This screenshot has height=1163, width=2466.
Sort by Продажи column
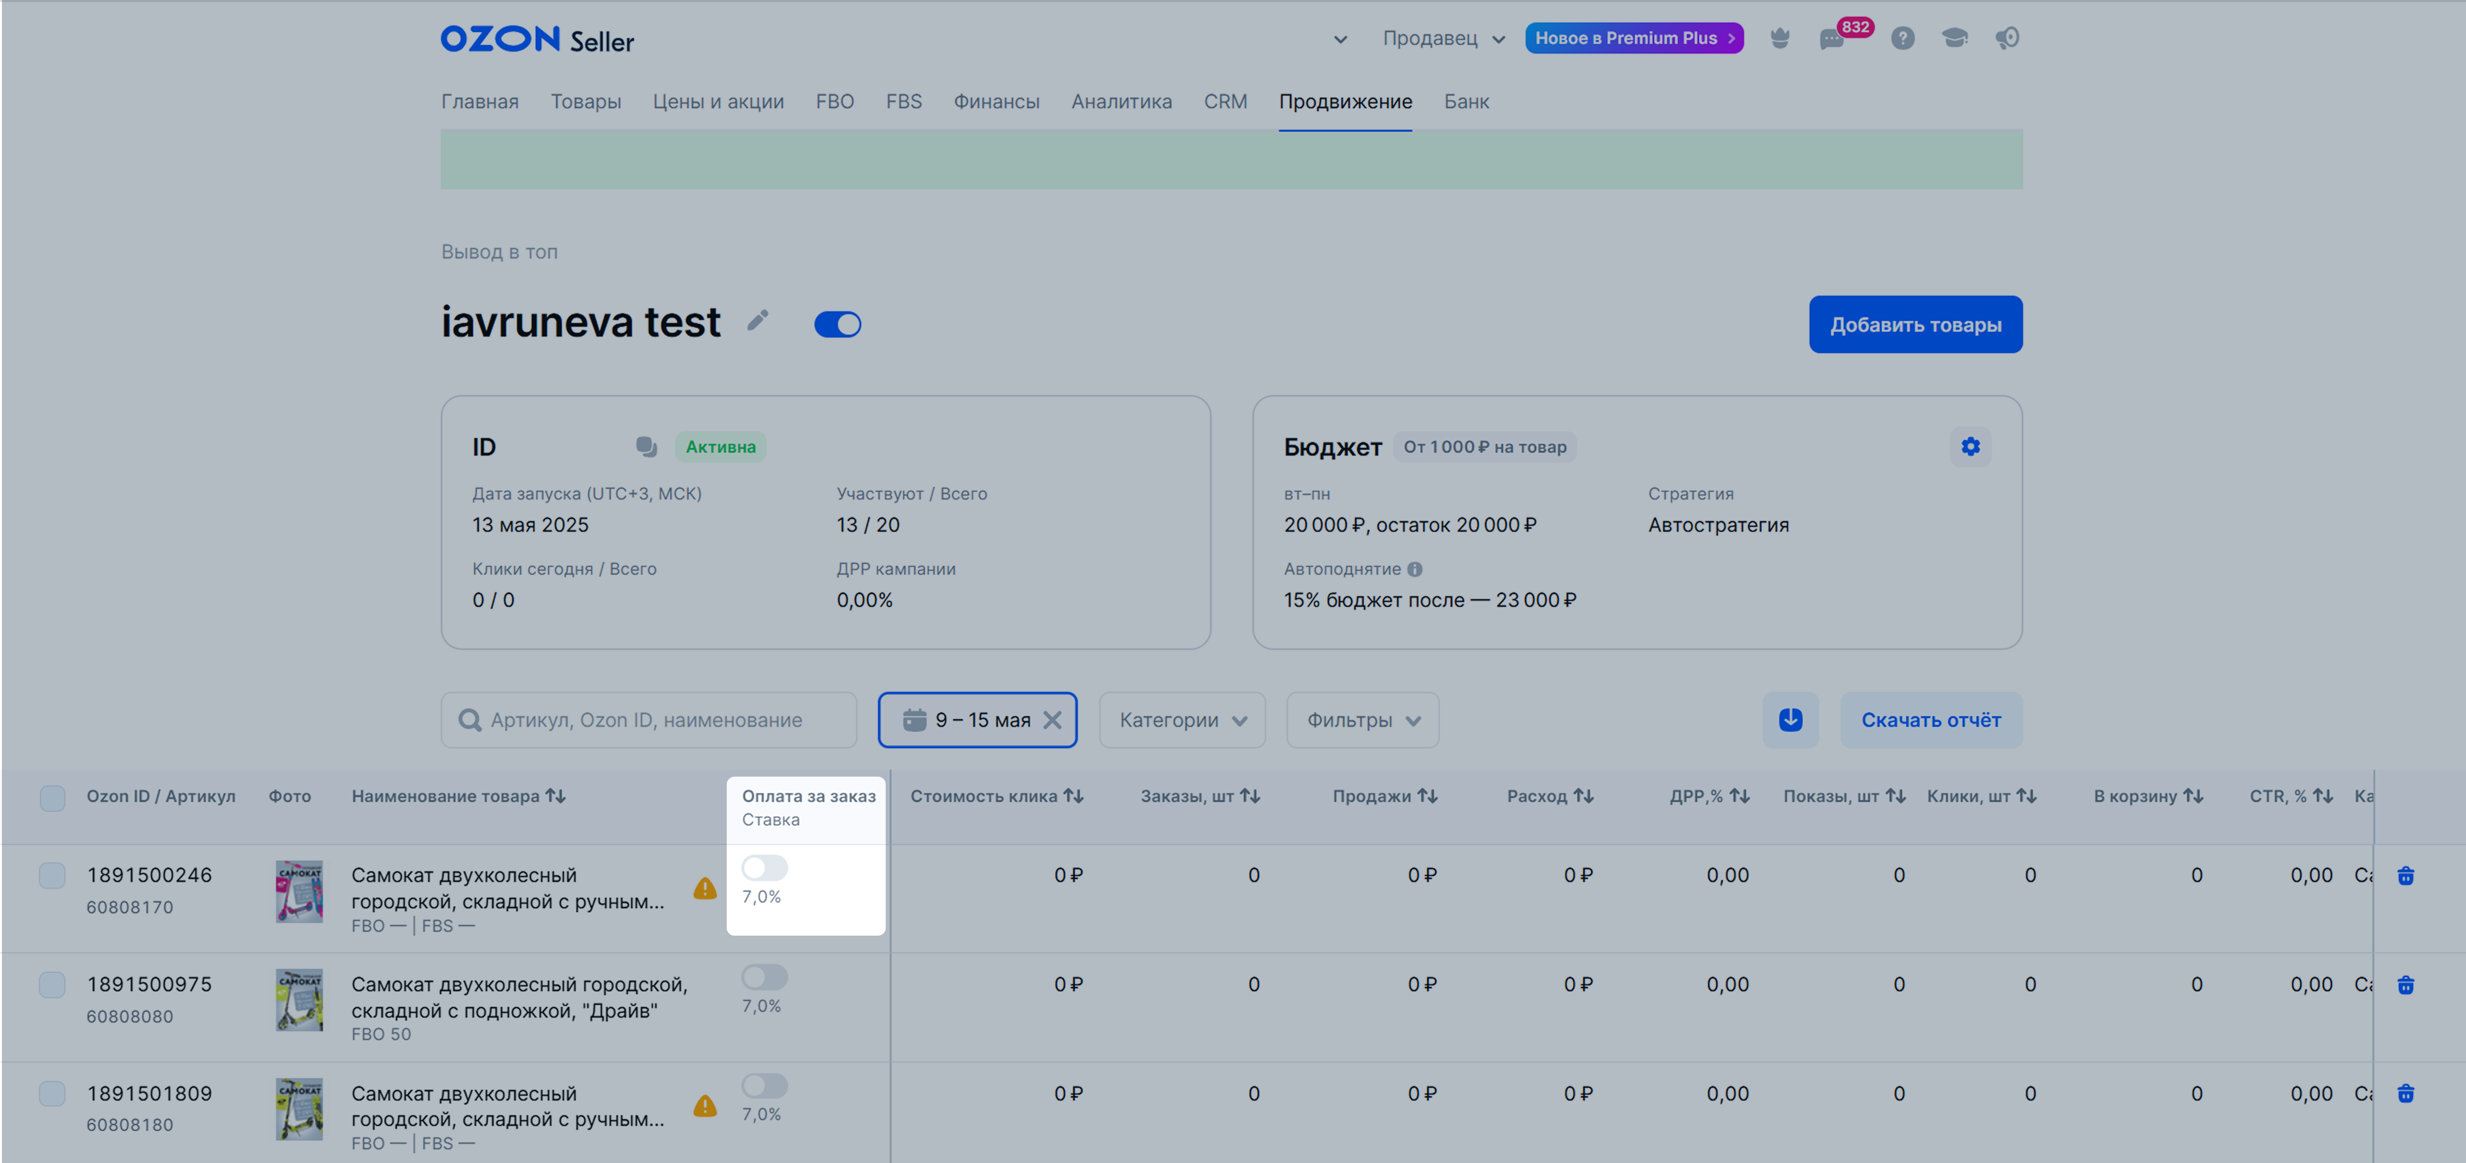click(1427, 797)
